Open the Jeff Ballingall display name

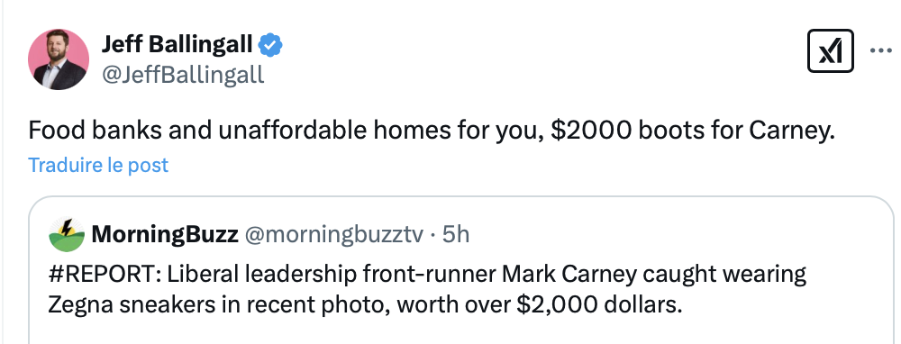point(177,43)
